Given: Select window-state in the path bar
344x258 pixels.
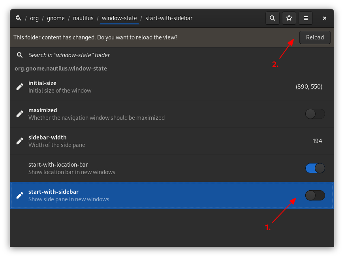Looking at the screenshot, I should point(119,18).
